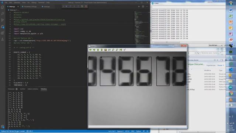Click the properties brush icon in the image viewer
The height and width of the screenshot is (133, 236).
click(125, 50)
